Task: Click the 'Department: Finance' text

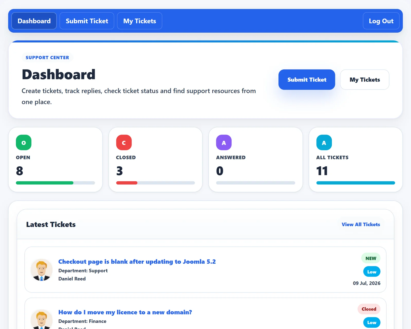Action: [x=82, y=321]
